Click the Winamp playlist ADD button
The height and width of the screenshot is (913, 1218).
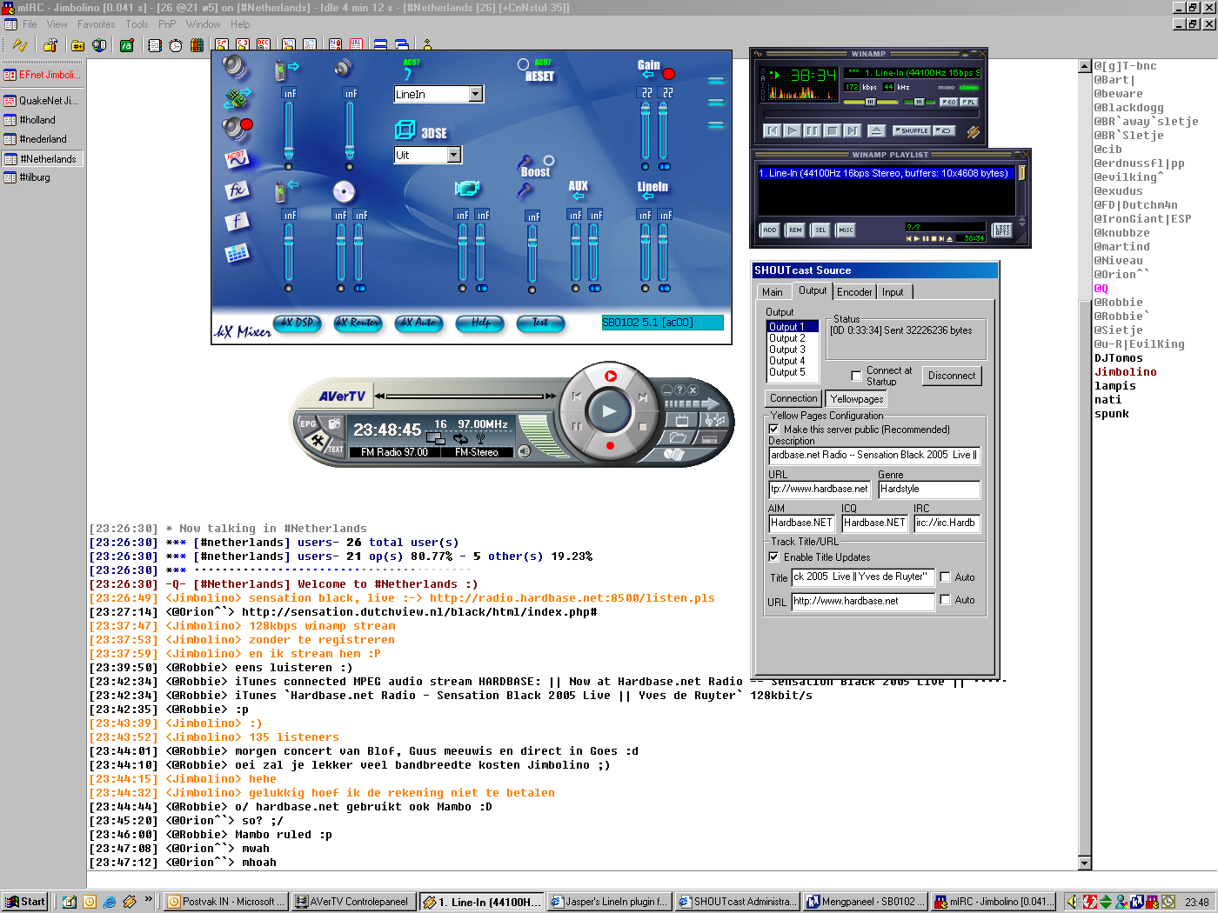tap(770, 230)
